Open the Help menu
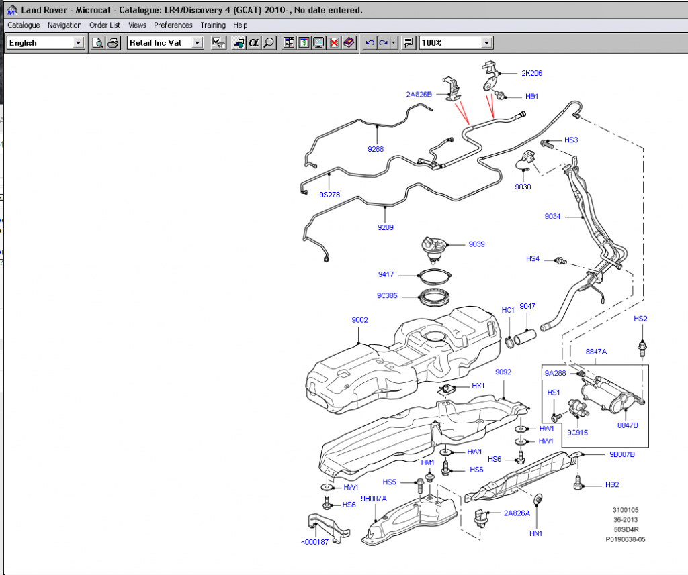The height and width of the screenshot is (575, 688). pyautogui.click(x=240, y=25)
